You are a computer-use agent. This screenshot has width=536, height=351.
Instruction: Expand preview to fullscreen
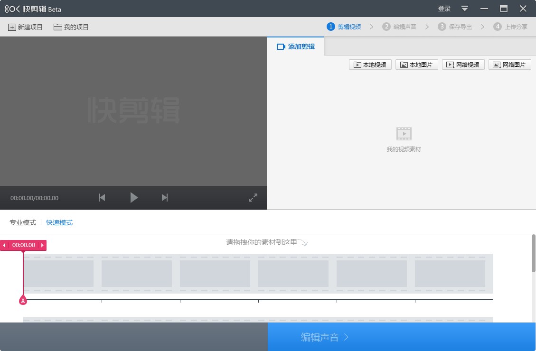tap(254, 198)
